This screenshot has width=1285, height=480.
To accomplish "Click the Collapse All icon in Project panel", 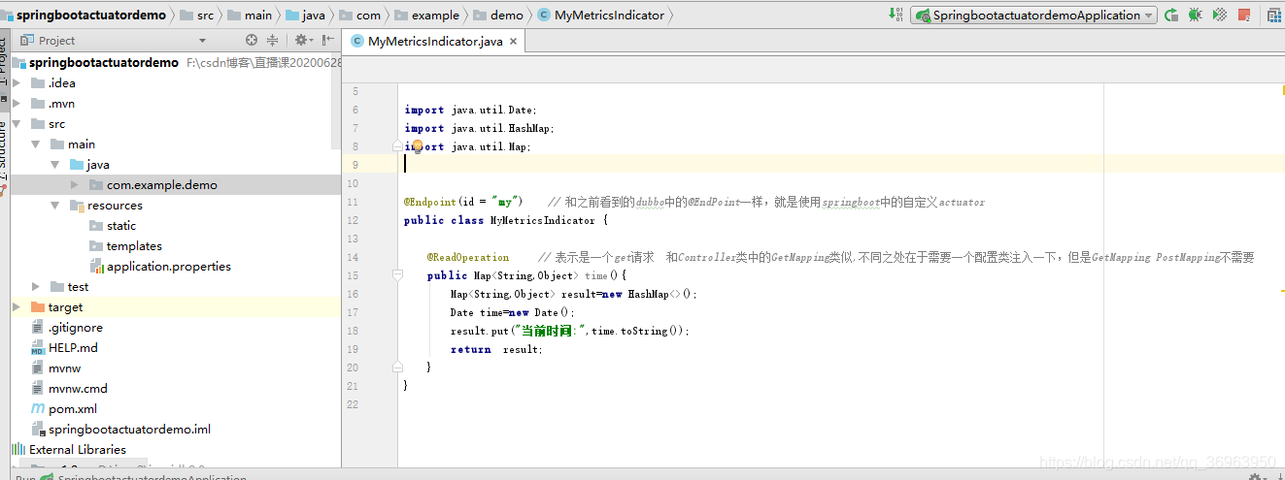I will tap(273, 40).
